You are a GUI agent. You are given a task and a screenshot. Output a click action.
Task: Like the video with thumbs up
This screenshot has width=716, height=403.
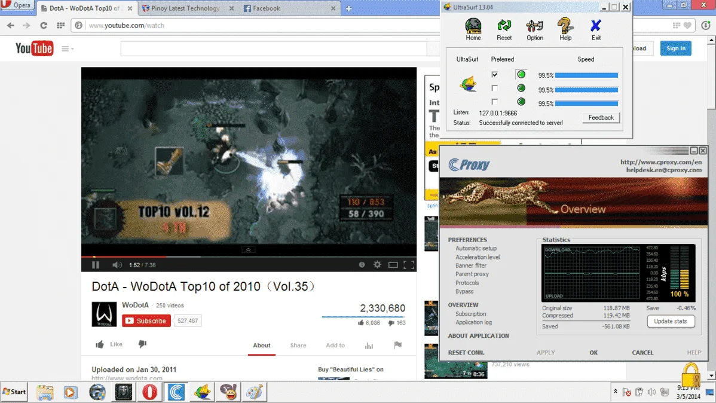[109, 344]
